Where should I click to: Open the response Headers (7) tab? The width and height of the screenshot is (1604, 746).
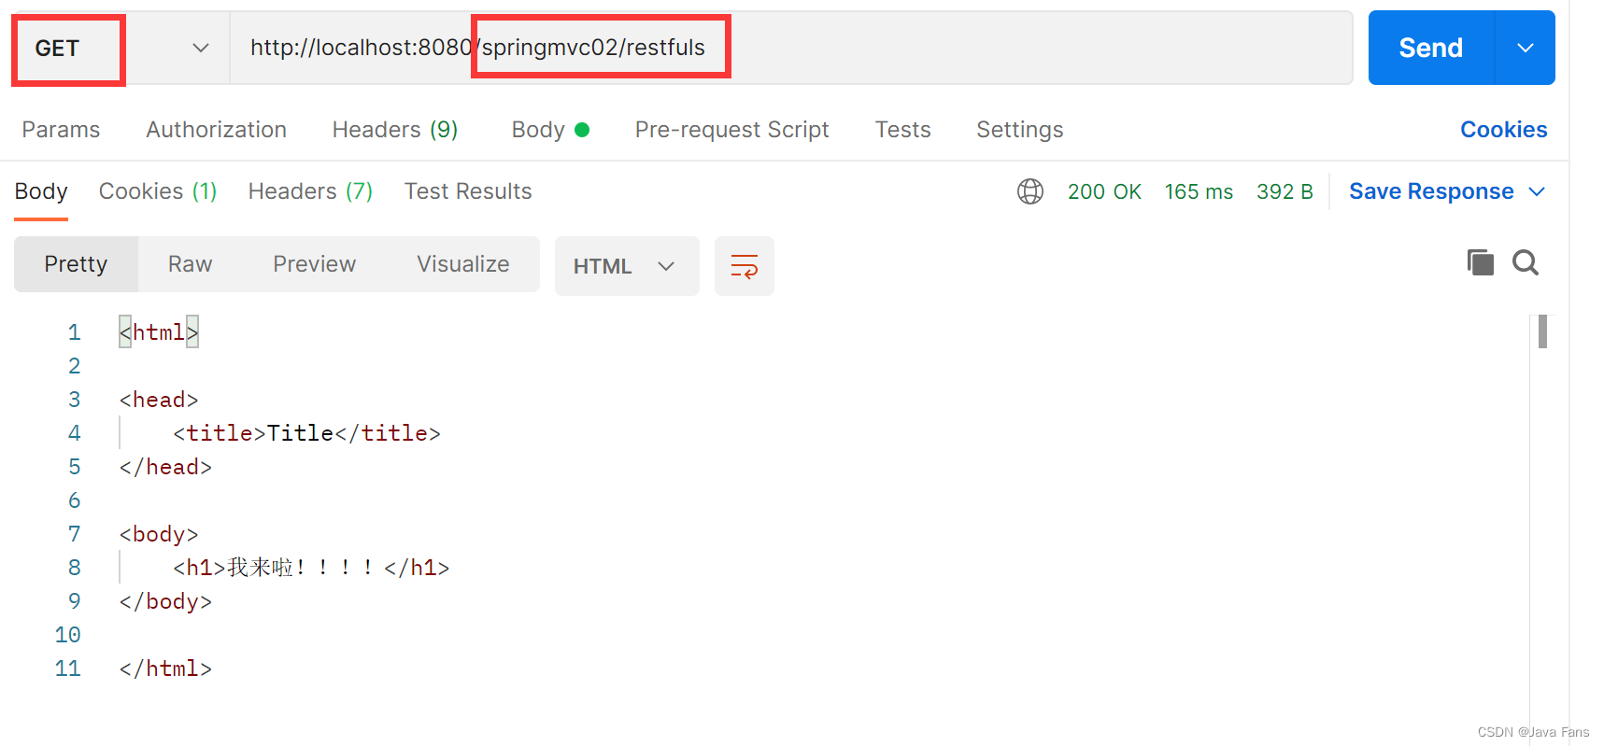(x=310, y=191)
